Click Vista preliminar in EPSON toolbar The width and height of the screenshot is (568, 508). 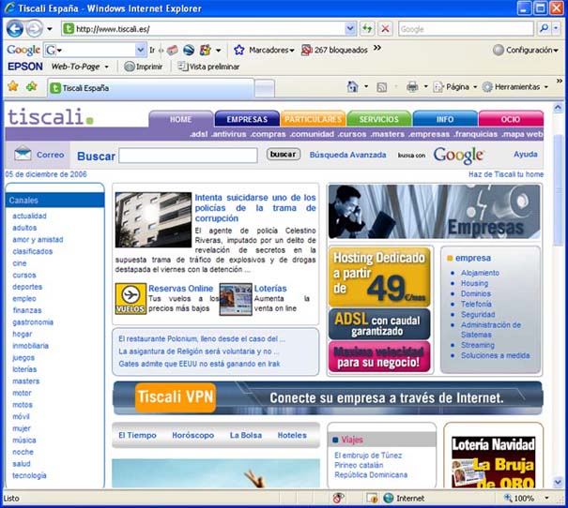click(208, 67)
